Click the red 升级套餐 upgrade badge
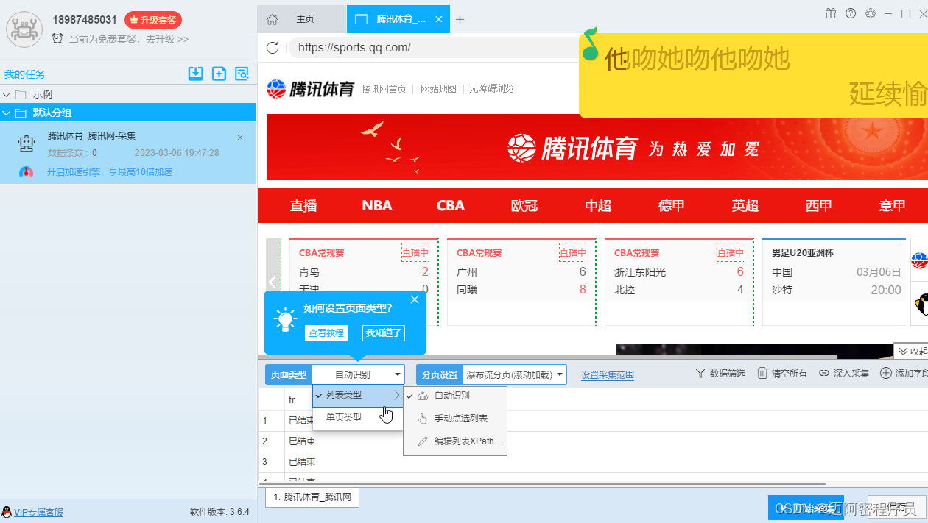This screenshot has width=928, height=523. [x=153, y=20]
